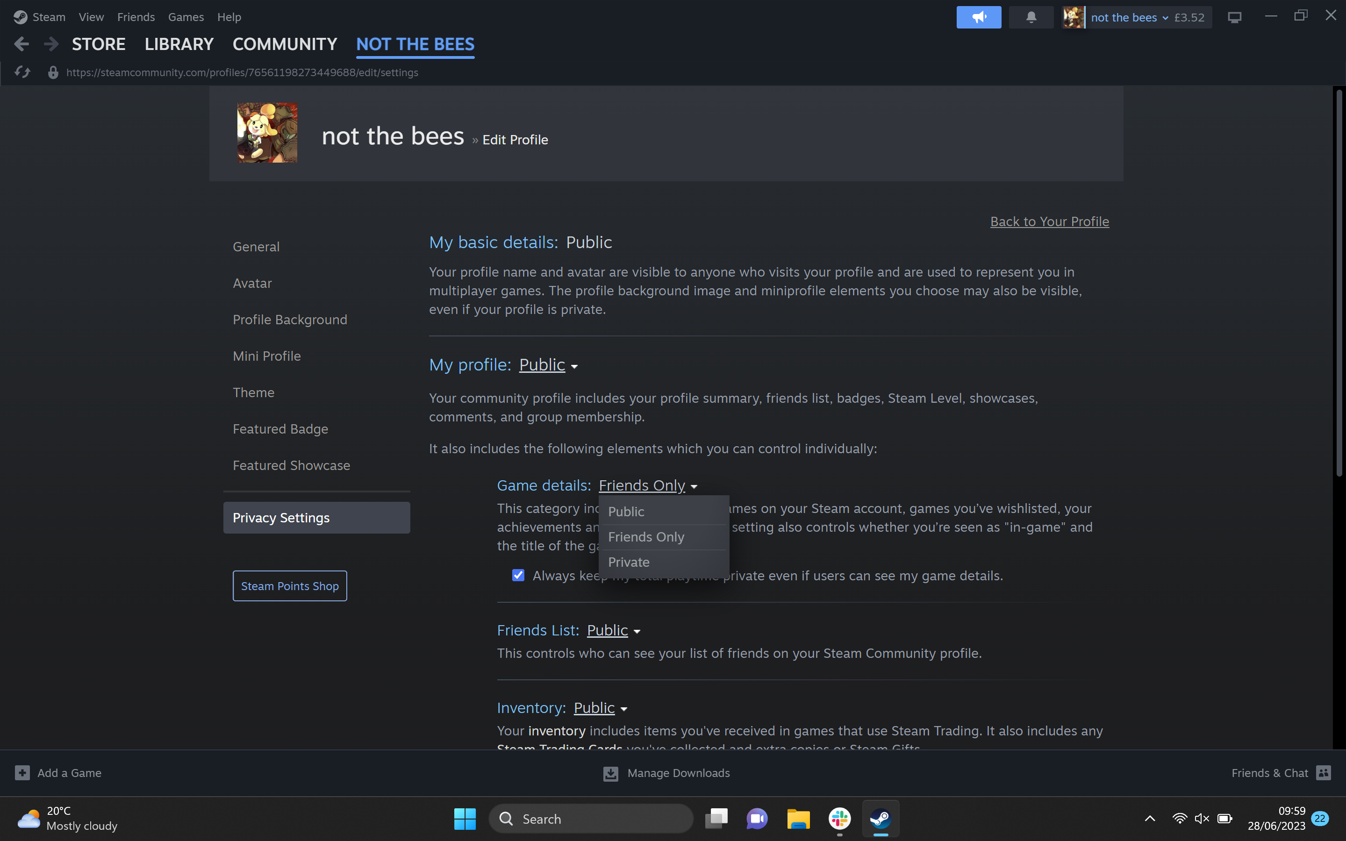The width and height of the screenshot is (1346, 841).
Task: Open the Help menu
Action: (229, 17)
